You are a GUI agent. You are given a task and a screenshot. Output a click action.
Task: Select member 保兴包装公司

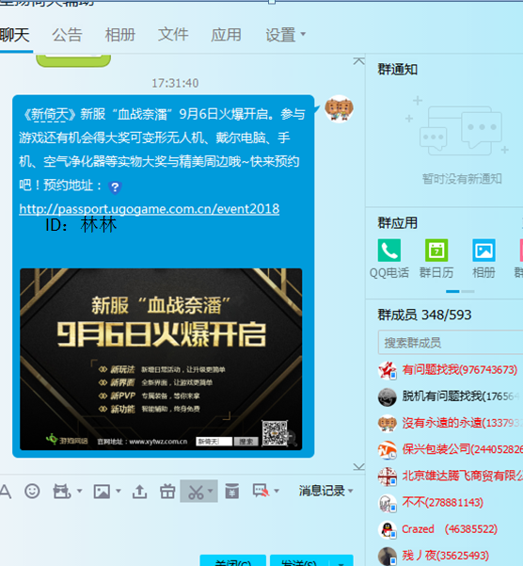pyautogui.click(x=451, y=449)
